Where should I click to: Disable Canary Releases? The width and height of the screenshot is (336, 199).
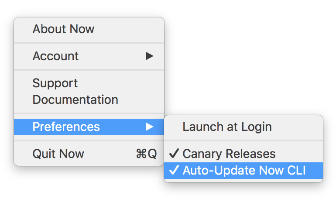pos(243,154)
